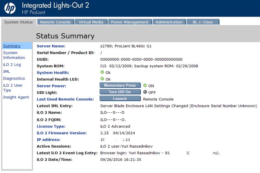This screenshot has height=173, width=260.
Task: Click the 'HP ProLiant' subtitle
Action: (x=33, y=12)
